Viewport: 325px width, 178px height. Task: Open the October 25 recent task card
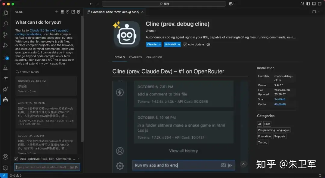(x=46, y=86)
